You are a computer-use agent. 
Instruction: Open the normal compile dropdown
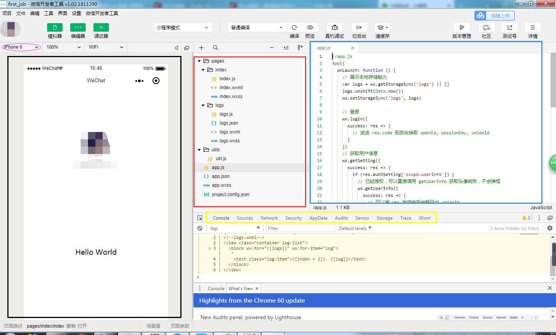(257, 27)
